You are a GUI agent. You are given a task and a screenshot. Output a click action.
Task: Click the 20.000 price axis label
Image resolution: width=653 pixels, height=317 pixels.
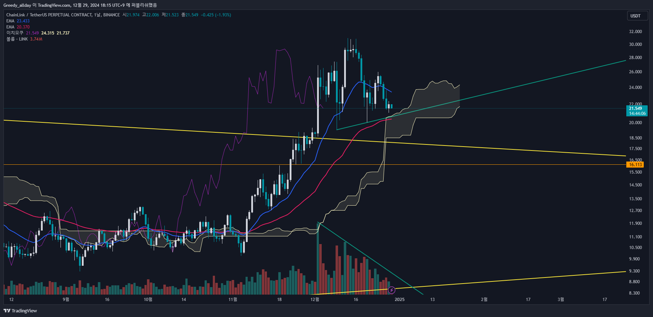[x=636, y=123]
